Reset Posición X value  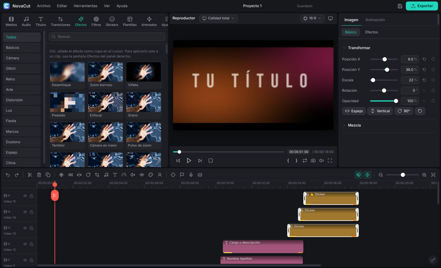(424, 59)
